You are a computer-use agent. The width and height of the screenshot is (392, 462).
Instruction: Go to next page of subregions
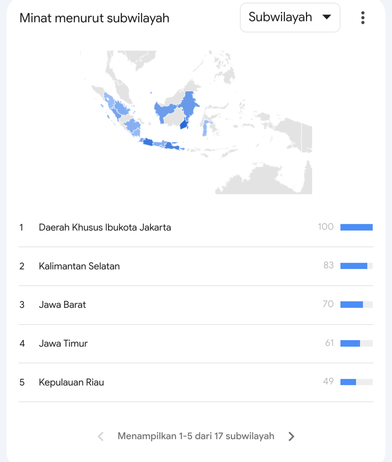coord(291,436)
